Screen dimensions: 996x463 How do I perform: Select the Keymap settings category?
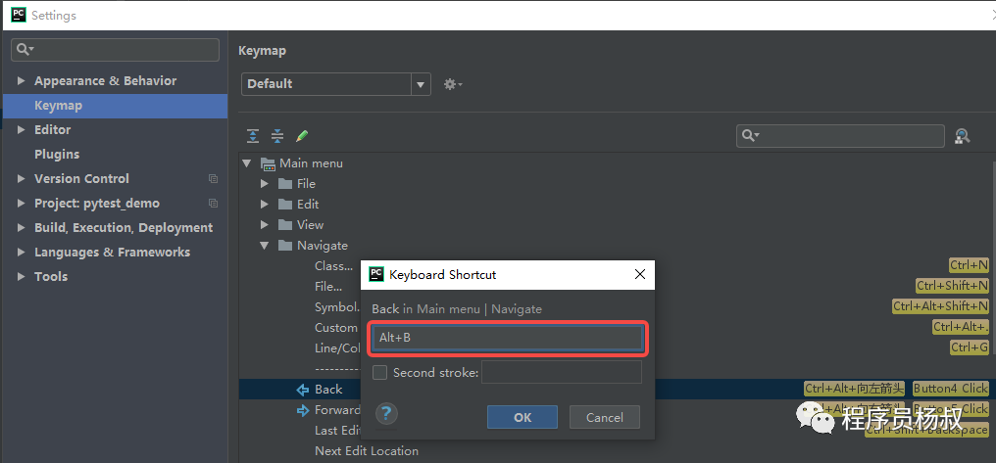click(x=59, y=106)
